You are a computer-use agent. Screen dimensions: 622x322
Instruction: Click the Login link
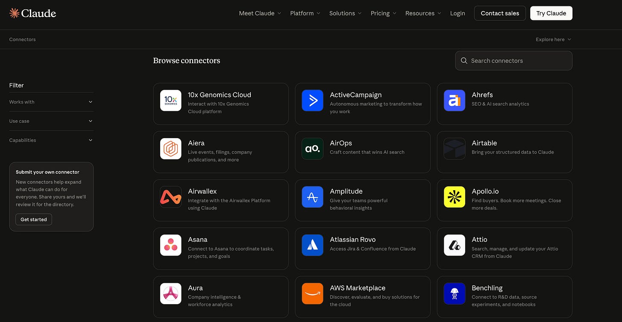[458, 13]
